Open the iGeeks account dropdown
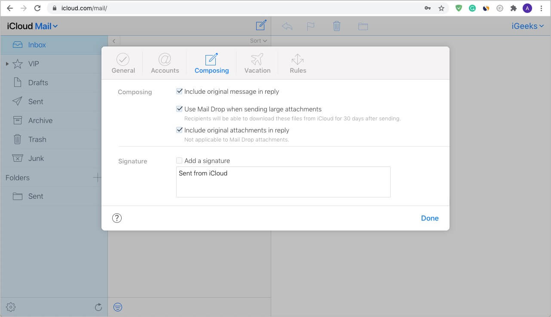551x317 pixels. pos(527,26)
